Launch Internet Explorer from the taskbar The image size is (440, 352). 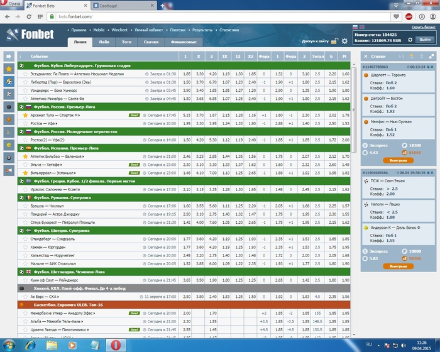pos(31,345)
